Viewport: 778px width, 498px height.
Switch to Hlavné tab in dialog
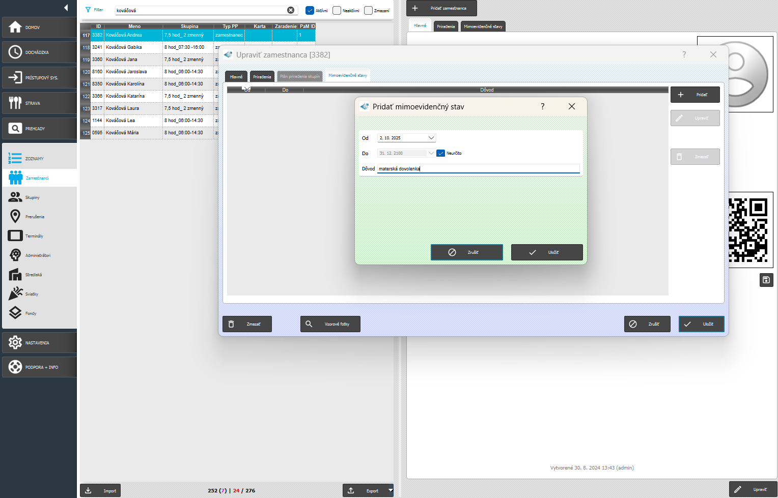pyautogui.click(x=236, y=77)
